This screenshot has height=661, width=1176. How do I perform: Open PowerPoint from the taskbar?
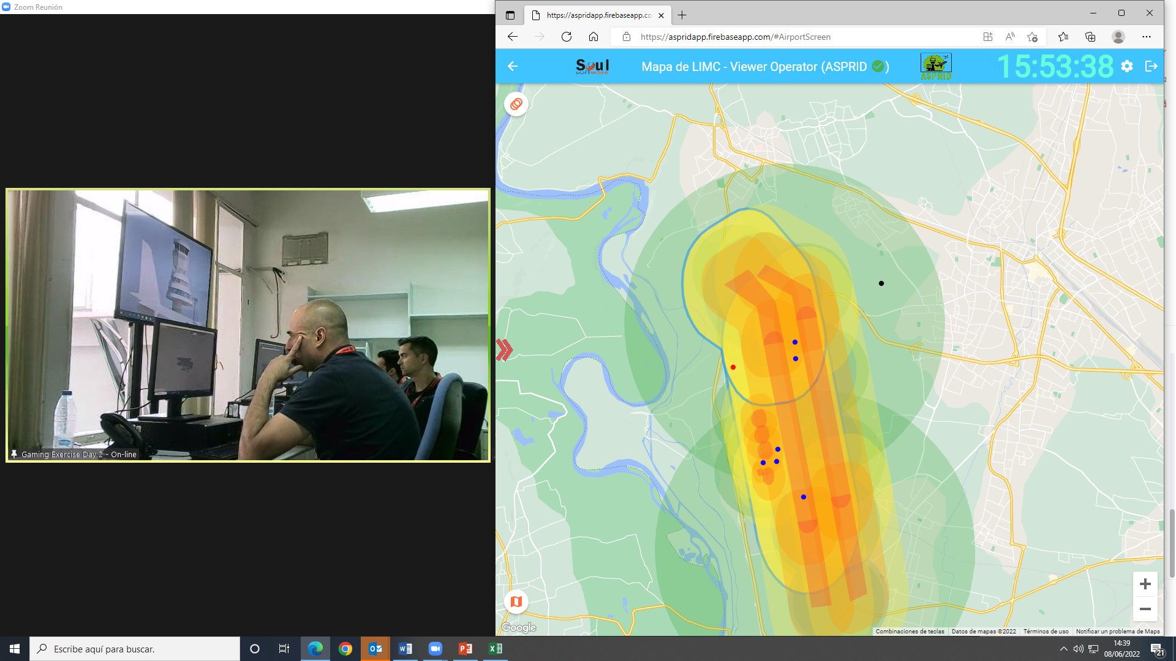click(x=466, y=649)
